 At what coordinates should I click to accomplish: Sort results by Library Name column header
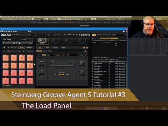(120, 62)
